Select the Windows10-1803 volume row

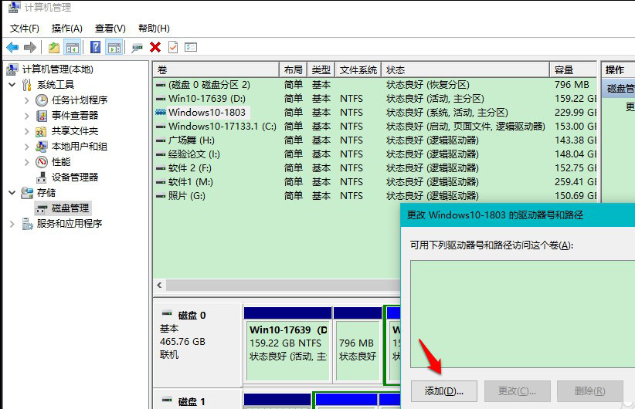[207, 112]
